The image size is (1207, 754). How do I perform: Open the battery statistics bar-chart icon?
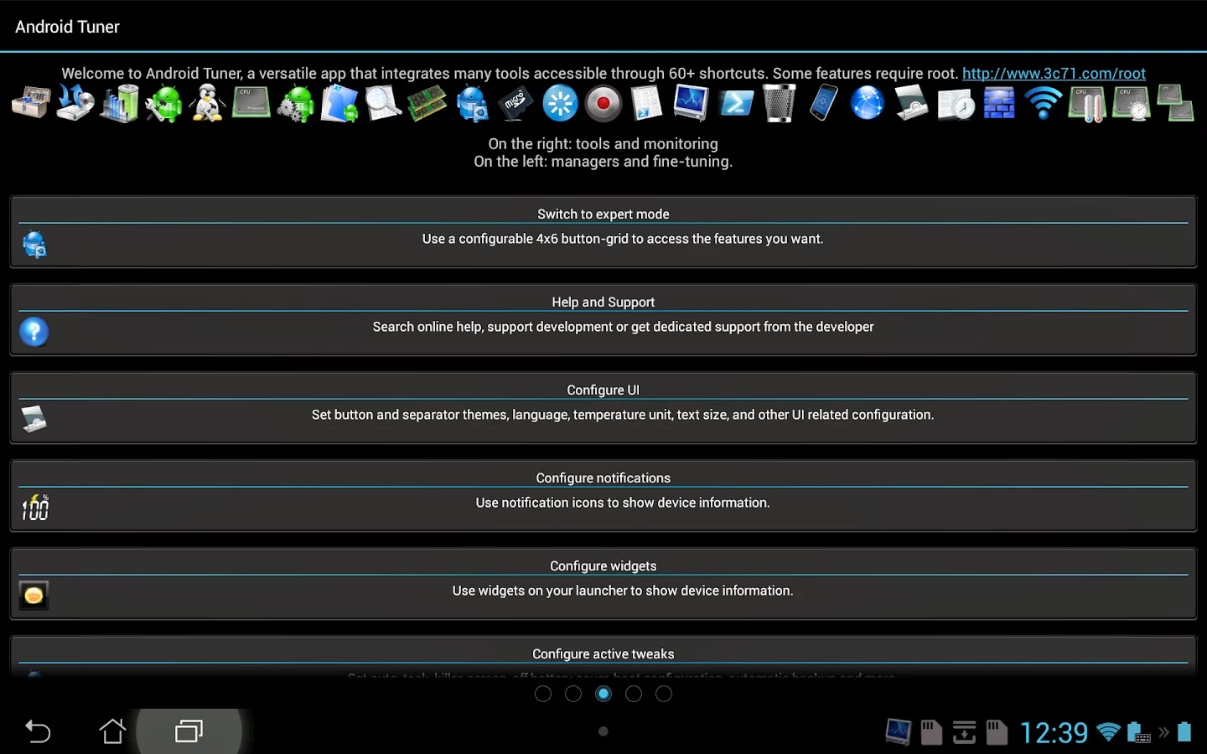pos(119,104)
